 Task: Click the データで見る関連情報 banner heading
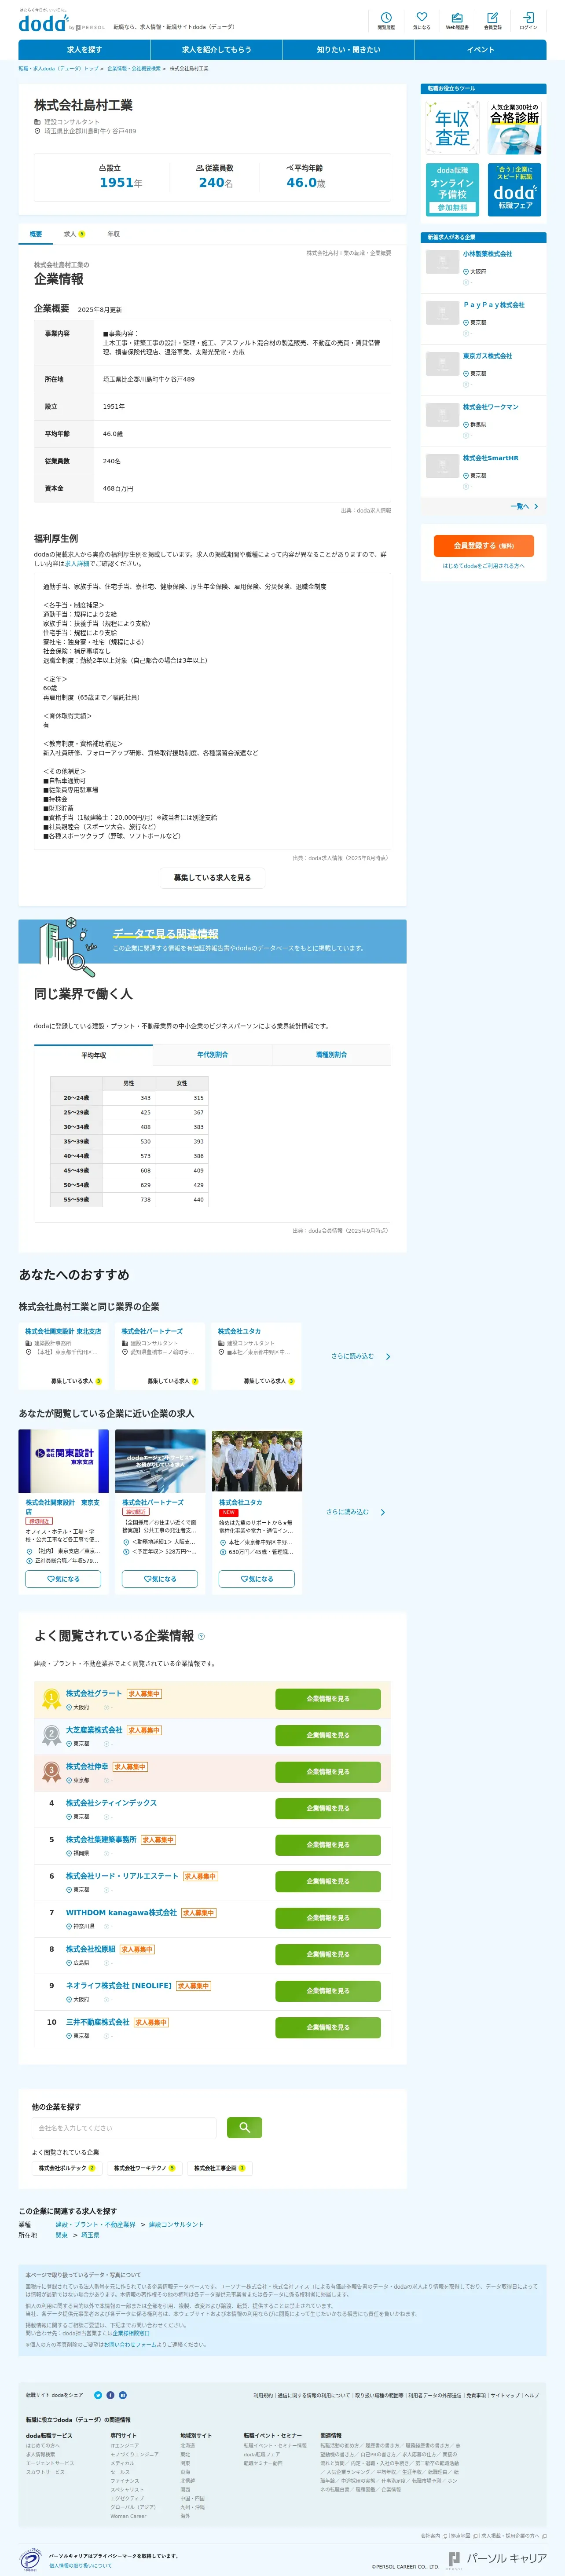pos(165,934)
